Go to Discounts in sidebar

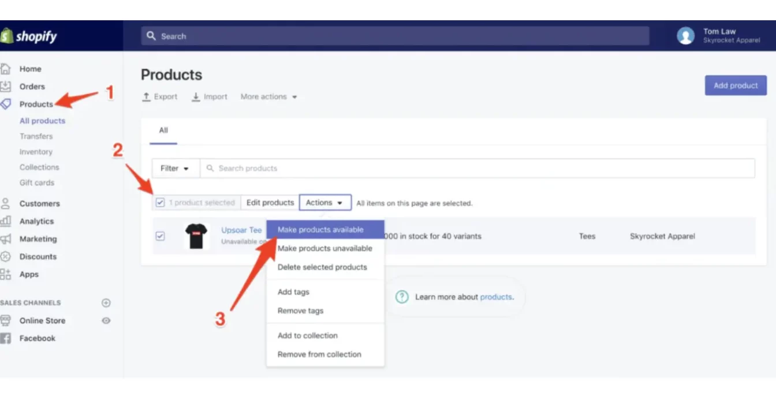(38, 257)
